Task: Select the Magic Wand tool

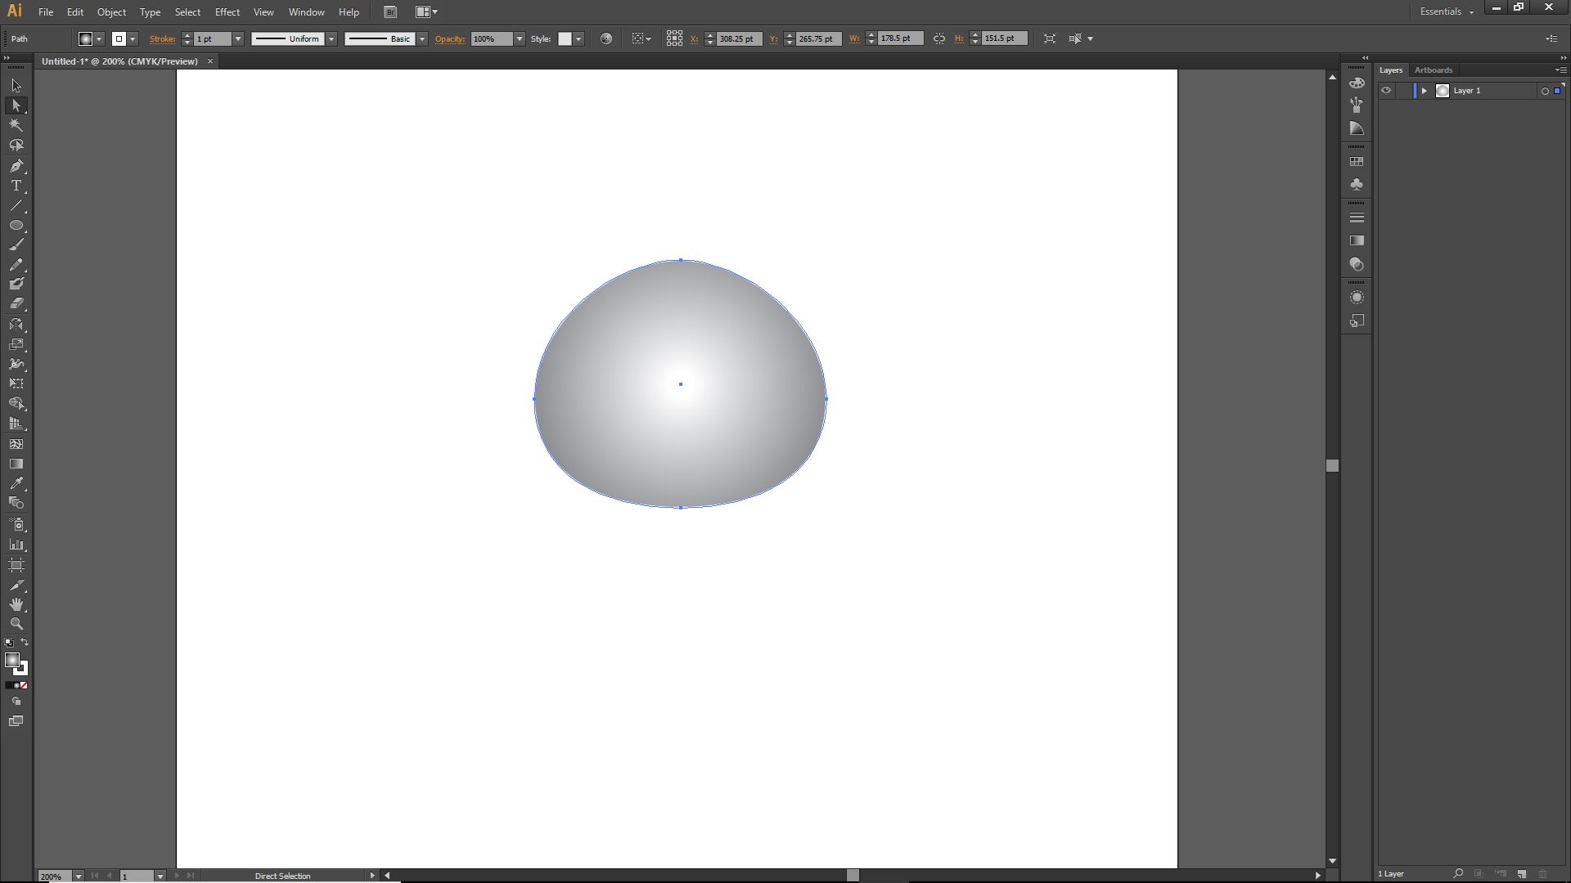Action: point(16,125)
